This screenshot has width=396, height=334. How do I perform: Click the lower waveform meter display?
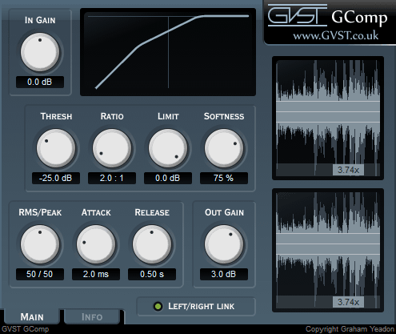[x=328, y=250]
